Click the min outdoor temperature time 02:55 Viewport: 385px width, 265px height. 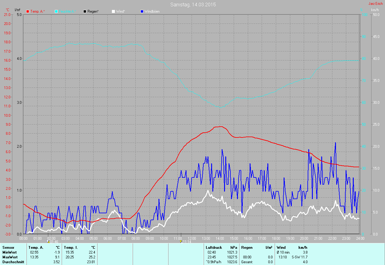(34, 252)
